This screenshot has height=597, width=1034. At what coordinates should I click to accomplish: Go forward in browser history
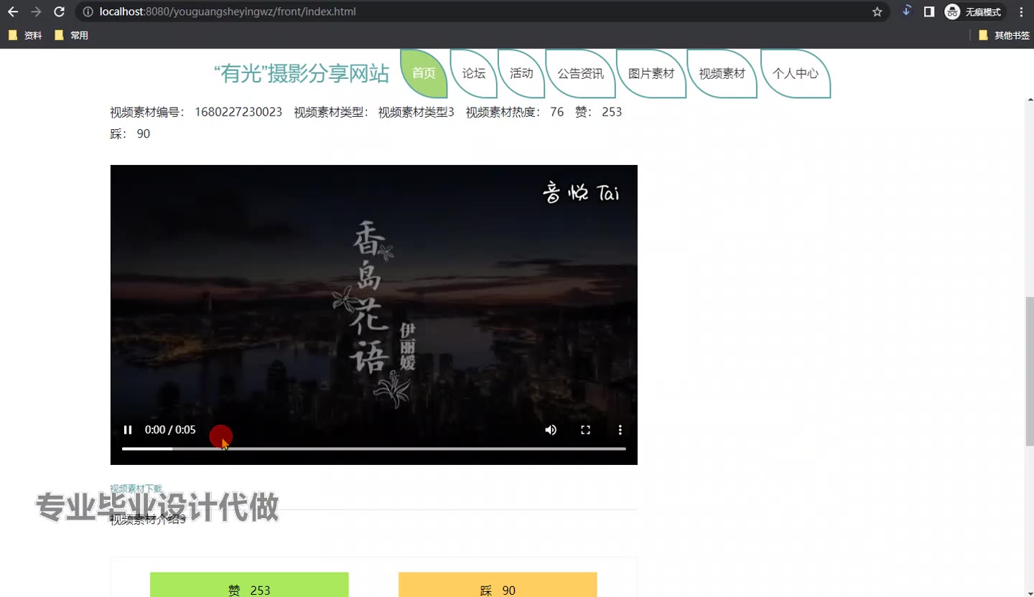[x=36, y=11]
